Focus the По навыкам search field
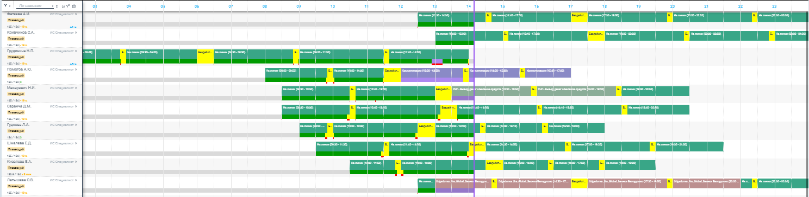The image size is (809, 197). click(35, 5)
